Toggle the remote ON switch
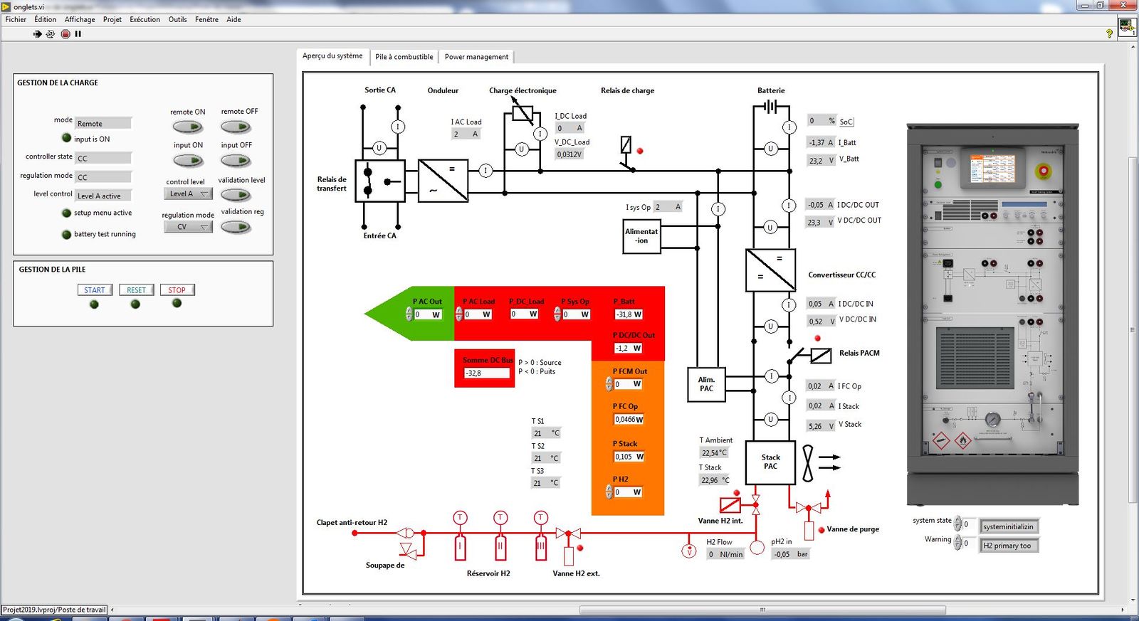Viewport: 1139px width, 621px height. tap(187, 127)
